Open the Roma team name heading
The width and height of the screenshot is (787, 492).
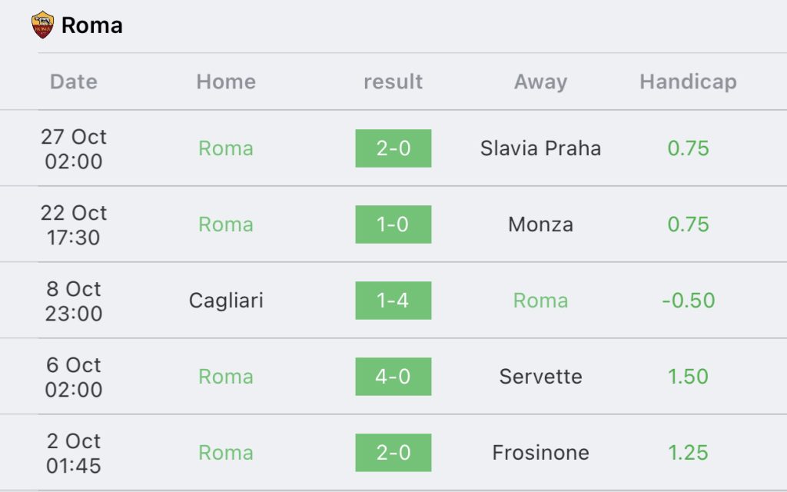pyautogui.click(x=92, y=25)
